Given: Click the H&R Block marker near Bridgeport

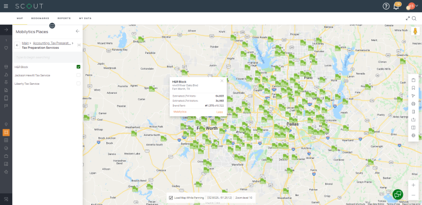Looking at the screenshot, I should (x=141, y=39).
